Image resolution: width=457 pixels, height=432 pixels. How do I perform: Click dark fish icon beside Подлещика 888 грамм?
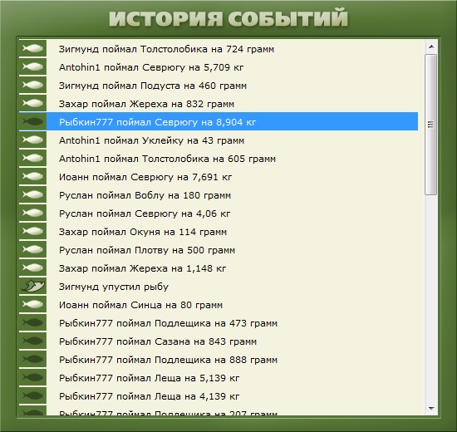point(32,360)
